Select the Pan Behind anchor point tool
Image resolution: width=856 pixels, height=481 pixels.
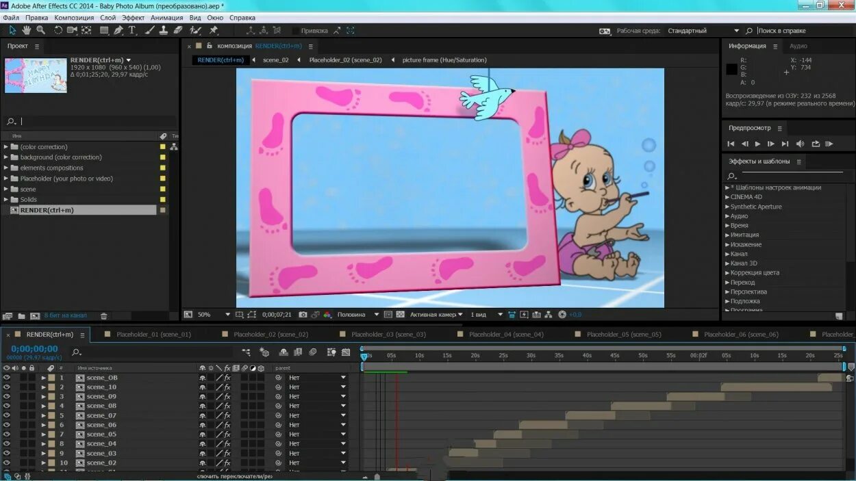[86, 30]
